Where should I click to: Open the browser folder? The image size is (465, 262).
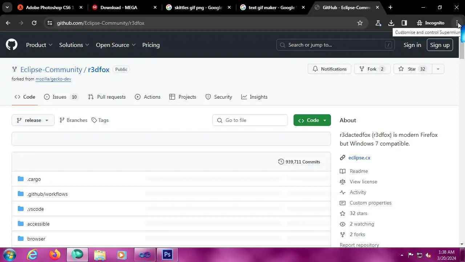[x=36, y=239]
